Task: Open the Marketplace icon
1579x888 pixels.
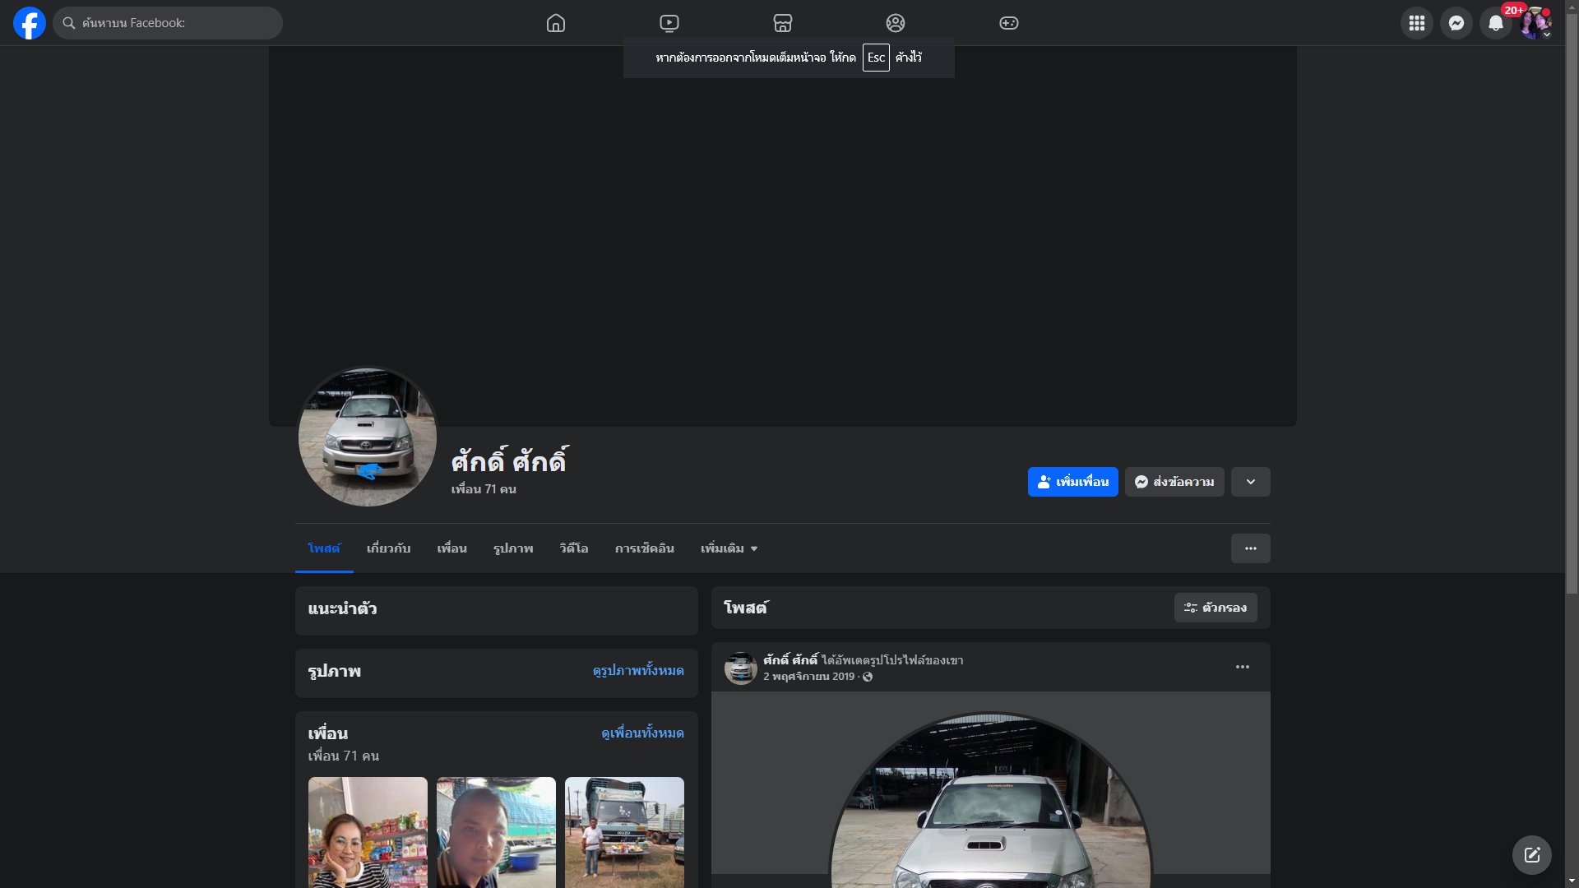Action: point(783,23)
